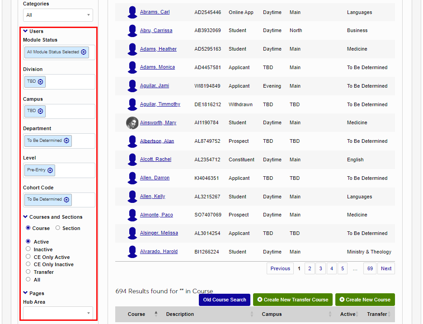Remove the TBD Campus filter tag
This screenshot has width=423, height=324.
40,111
